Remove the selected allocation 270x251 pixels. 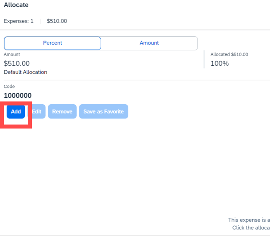(62, 112)
